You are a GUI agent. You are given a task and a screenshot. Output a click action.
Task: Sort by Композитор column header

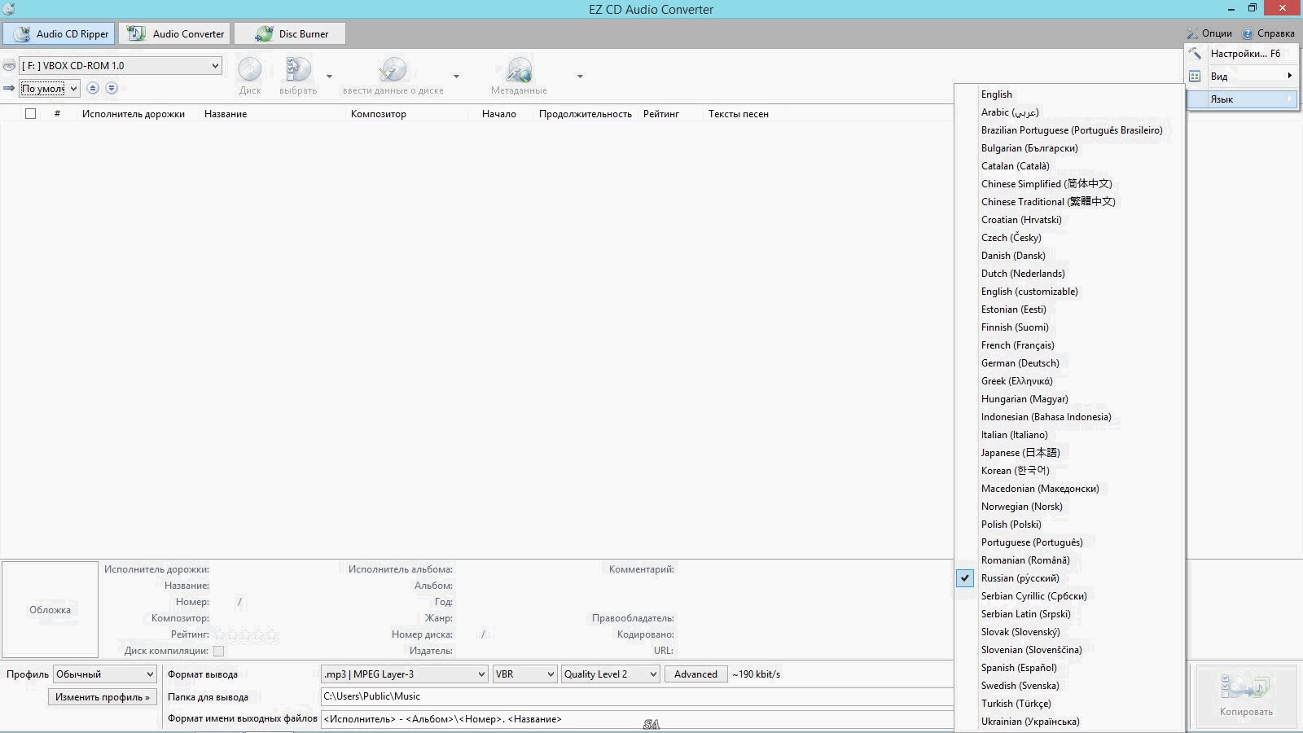[379, 114]
